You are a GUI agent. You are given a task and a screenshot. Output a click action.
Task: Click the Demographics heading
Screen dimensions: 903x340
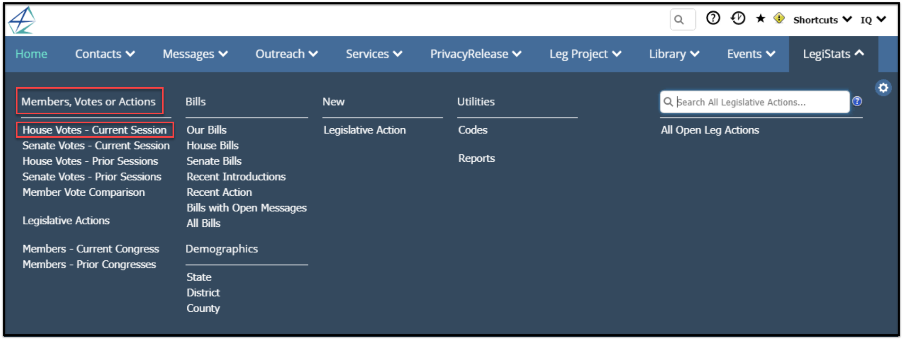pos(222,249)
